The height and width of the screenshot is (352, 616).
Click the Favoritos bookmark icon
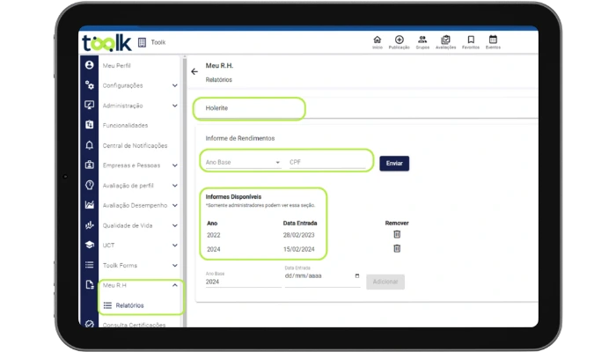pyautogui.click(x=471, y=40)
